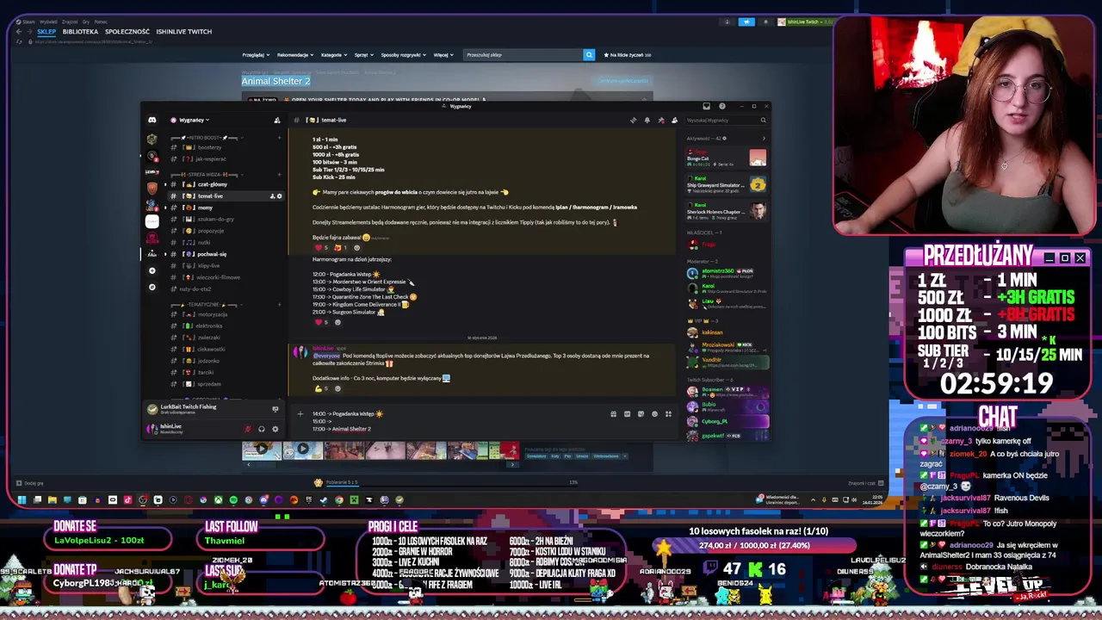The height and width of the screenshot is (620, 1102).
Task: Open pinned messages in Discord channel header
Action: tap(660, 120)
